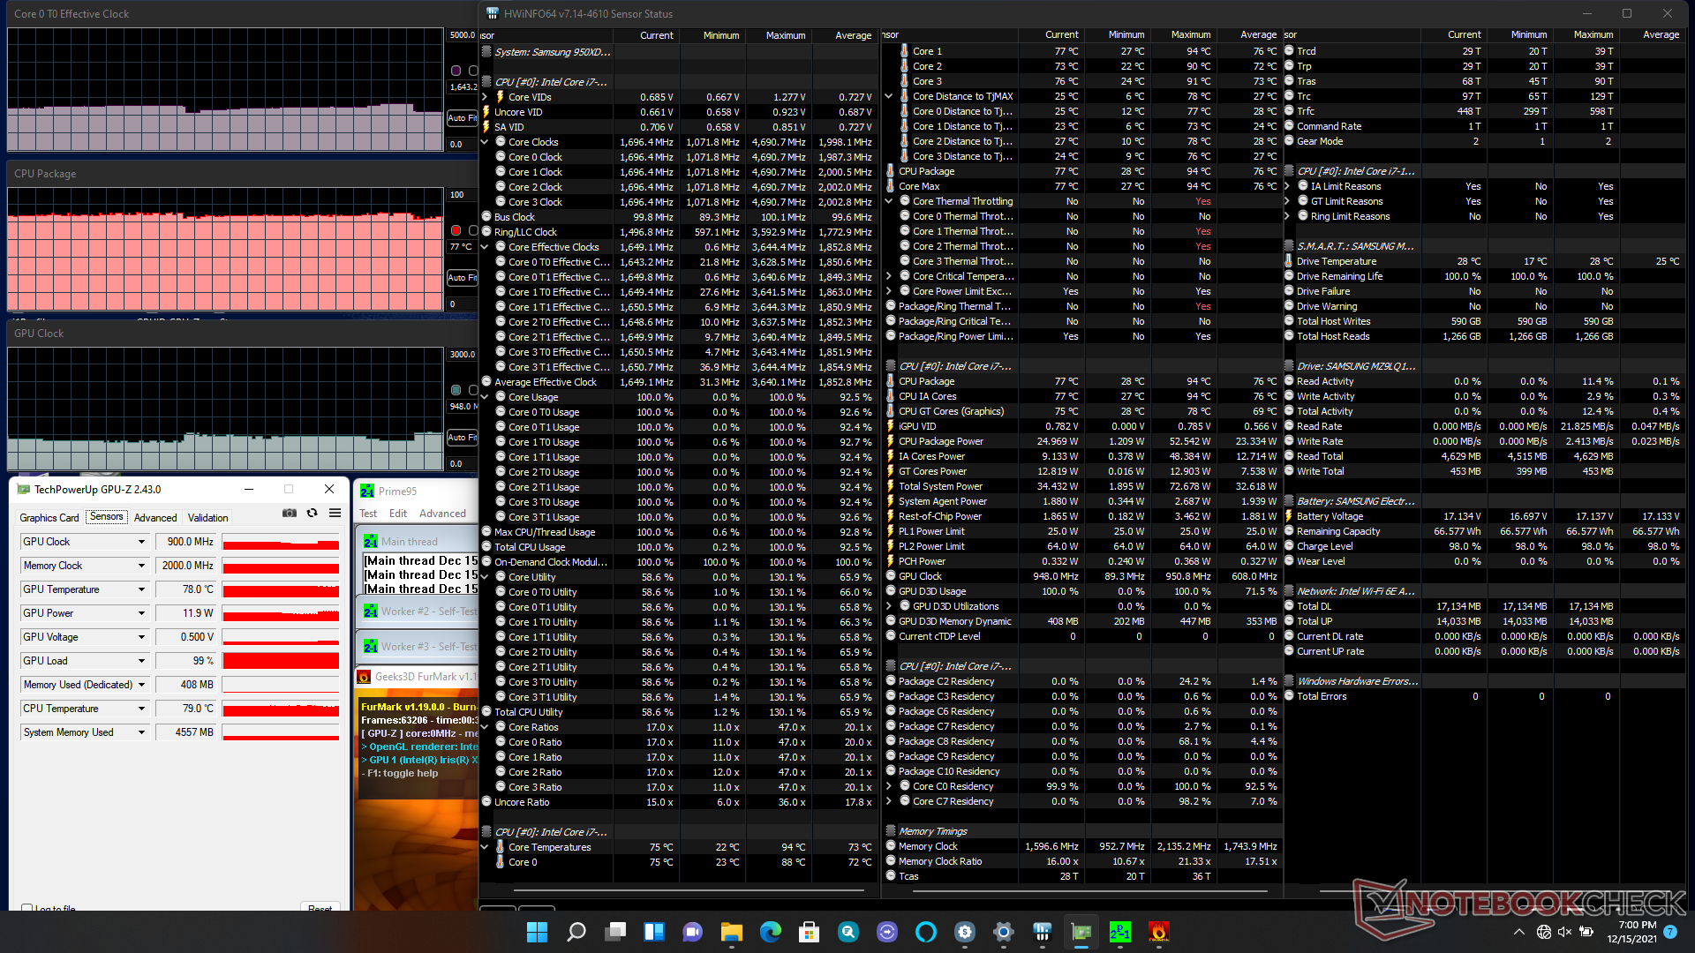Click the red color swatch in CPU Package graph
The image size is (1695, 953).
click(456, 230)
